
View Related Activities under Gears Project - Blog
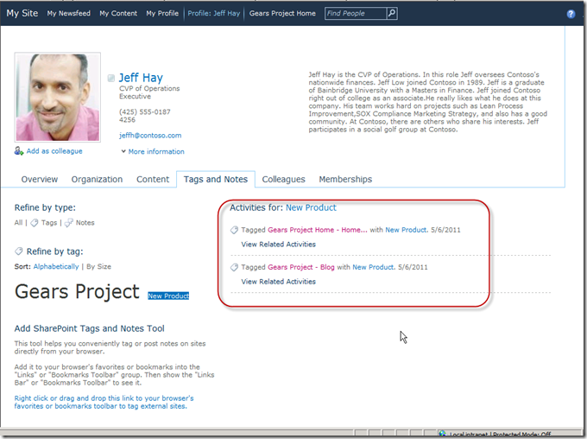click(x=278, y=282)
